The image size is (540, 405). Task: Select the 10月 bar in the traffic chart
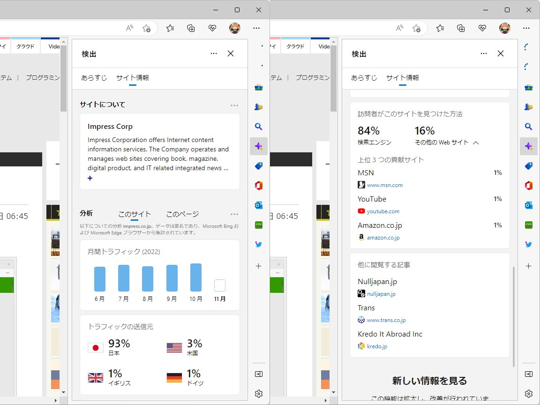click(195, 277)
